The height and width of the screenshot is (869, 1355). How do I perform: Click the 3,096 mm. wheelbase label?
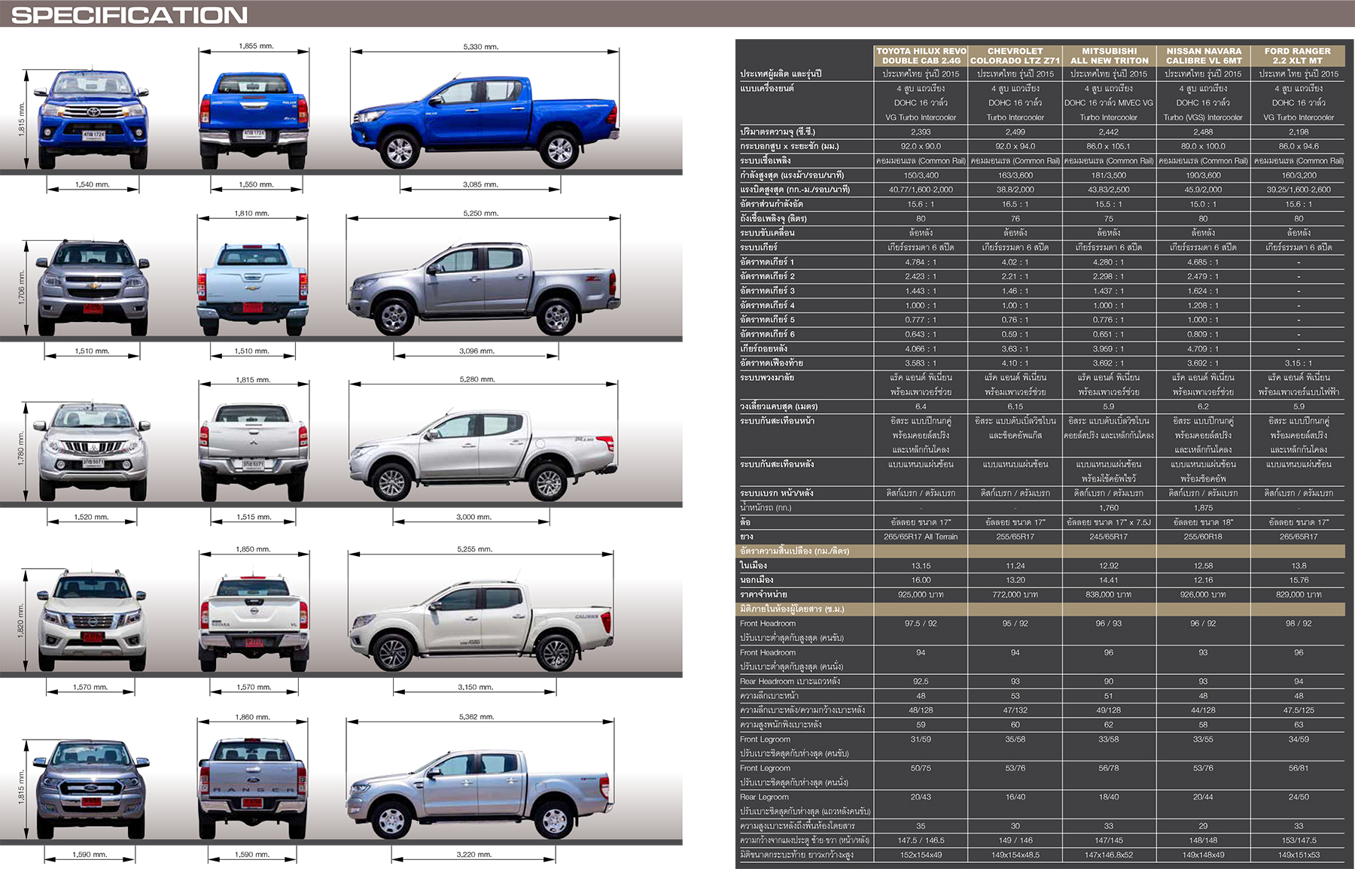coord(477,351)
